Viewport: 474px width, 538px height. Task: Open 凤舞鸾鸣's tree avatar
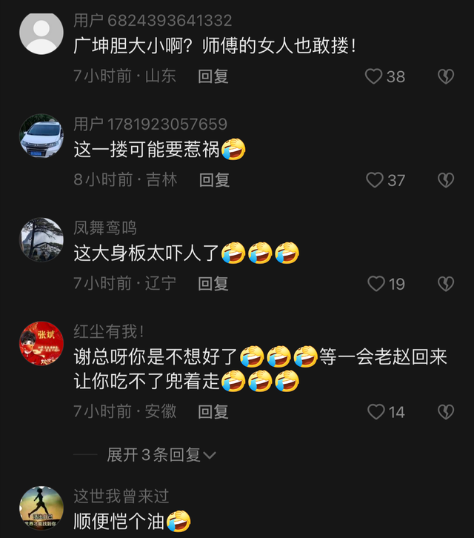coord(41,240)
